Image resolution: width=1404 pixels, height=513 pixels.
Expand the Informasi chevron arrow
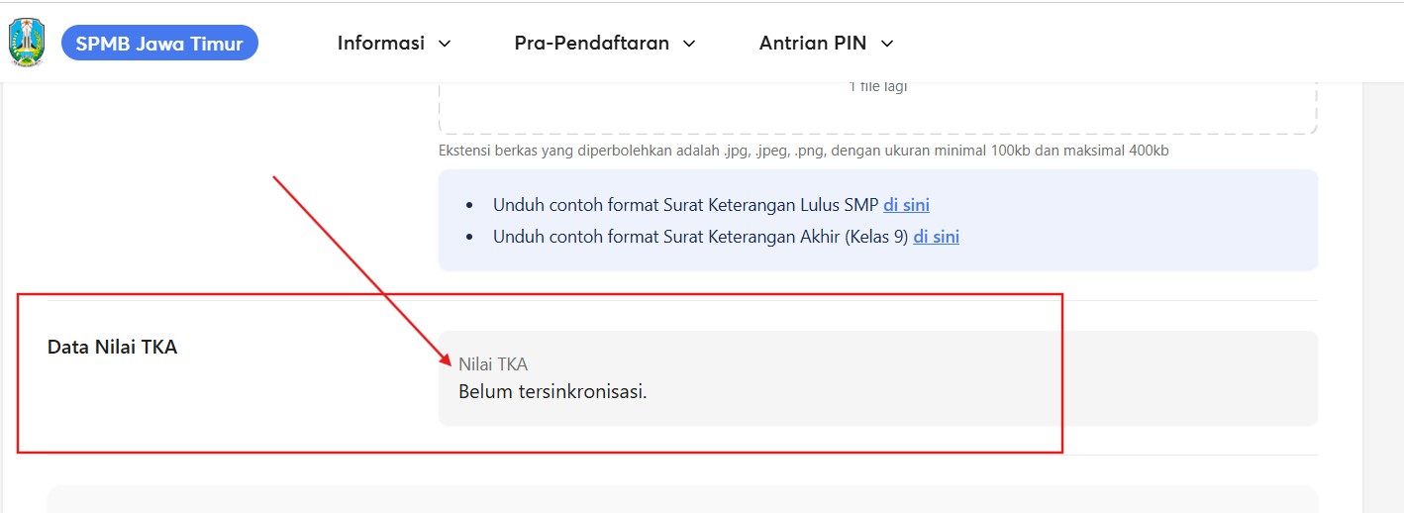445,44
